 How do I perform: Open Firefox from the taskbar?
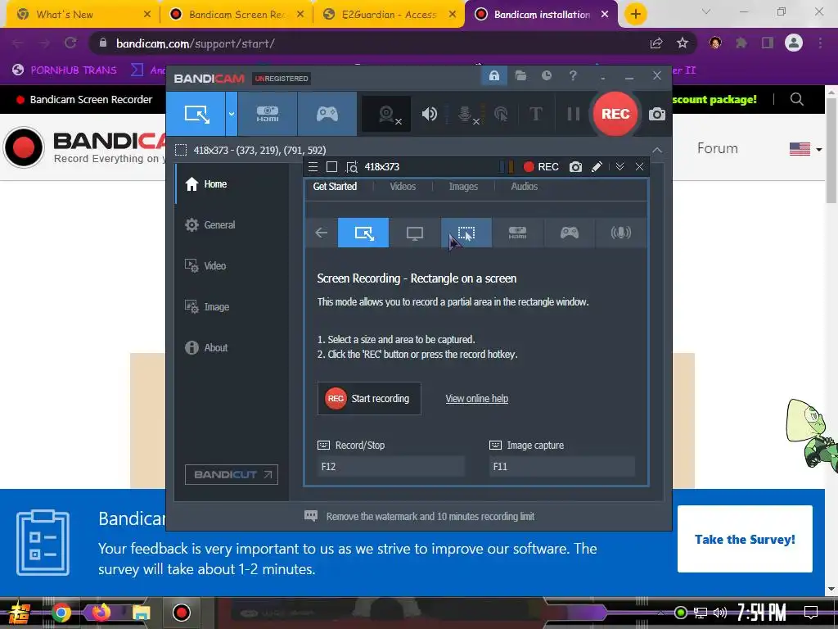pos(101,613)
